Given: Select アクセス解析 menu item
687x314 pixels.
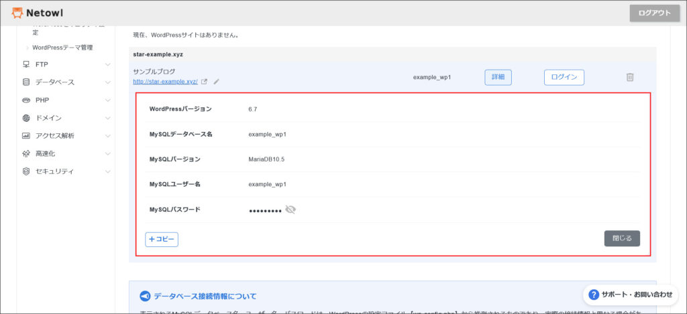Looking at the screenshot, I should [55, 136].
